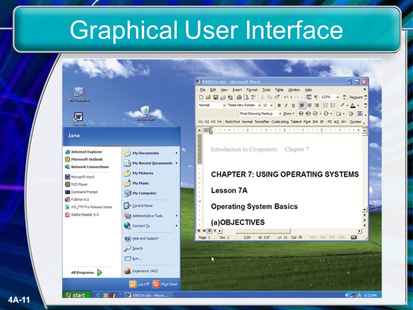This screenshot has height=310, width=413.
Task: Toggle Underline formatting in Word
Action: tap(293, 105)
